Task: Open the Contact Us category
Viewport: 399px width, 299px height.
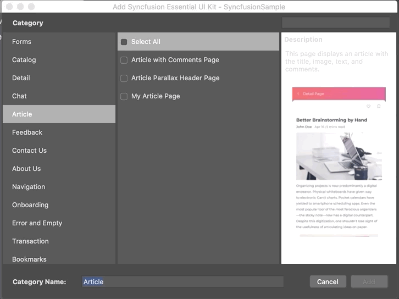Action: coord(30,151)
